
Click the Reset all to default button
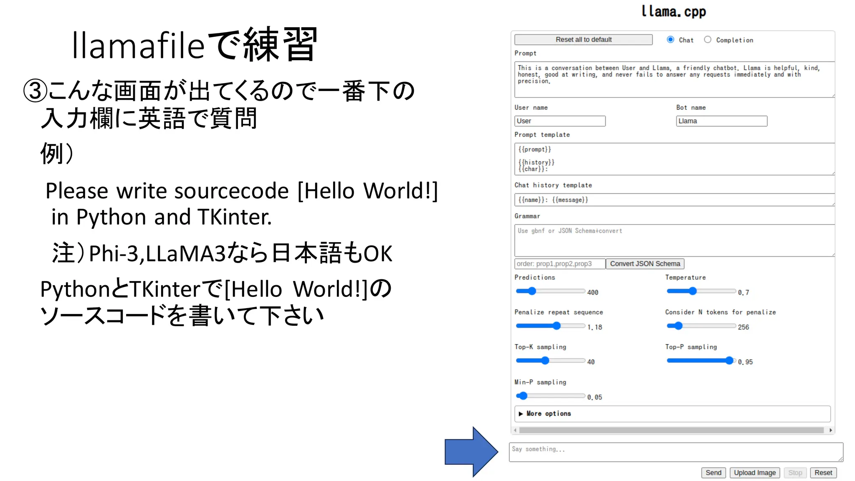583,40
